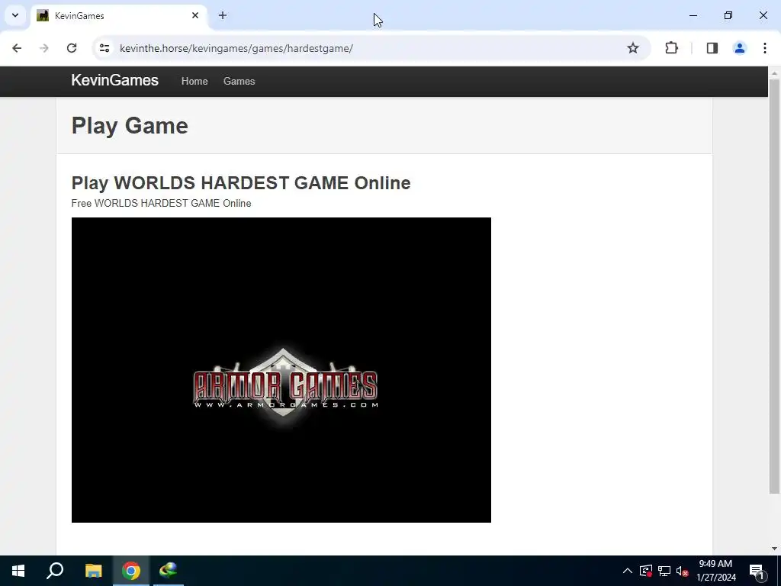View site information icon in address bar
Screen dimensions: 781x586
104,48
